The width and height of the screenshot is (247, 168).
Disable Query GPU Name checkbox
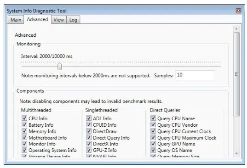click(x=153, y=144)
